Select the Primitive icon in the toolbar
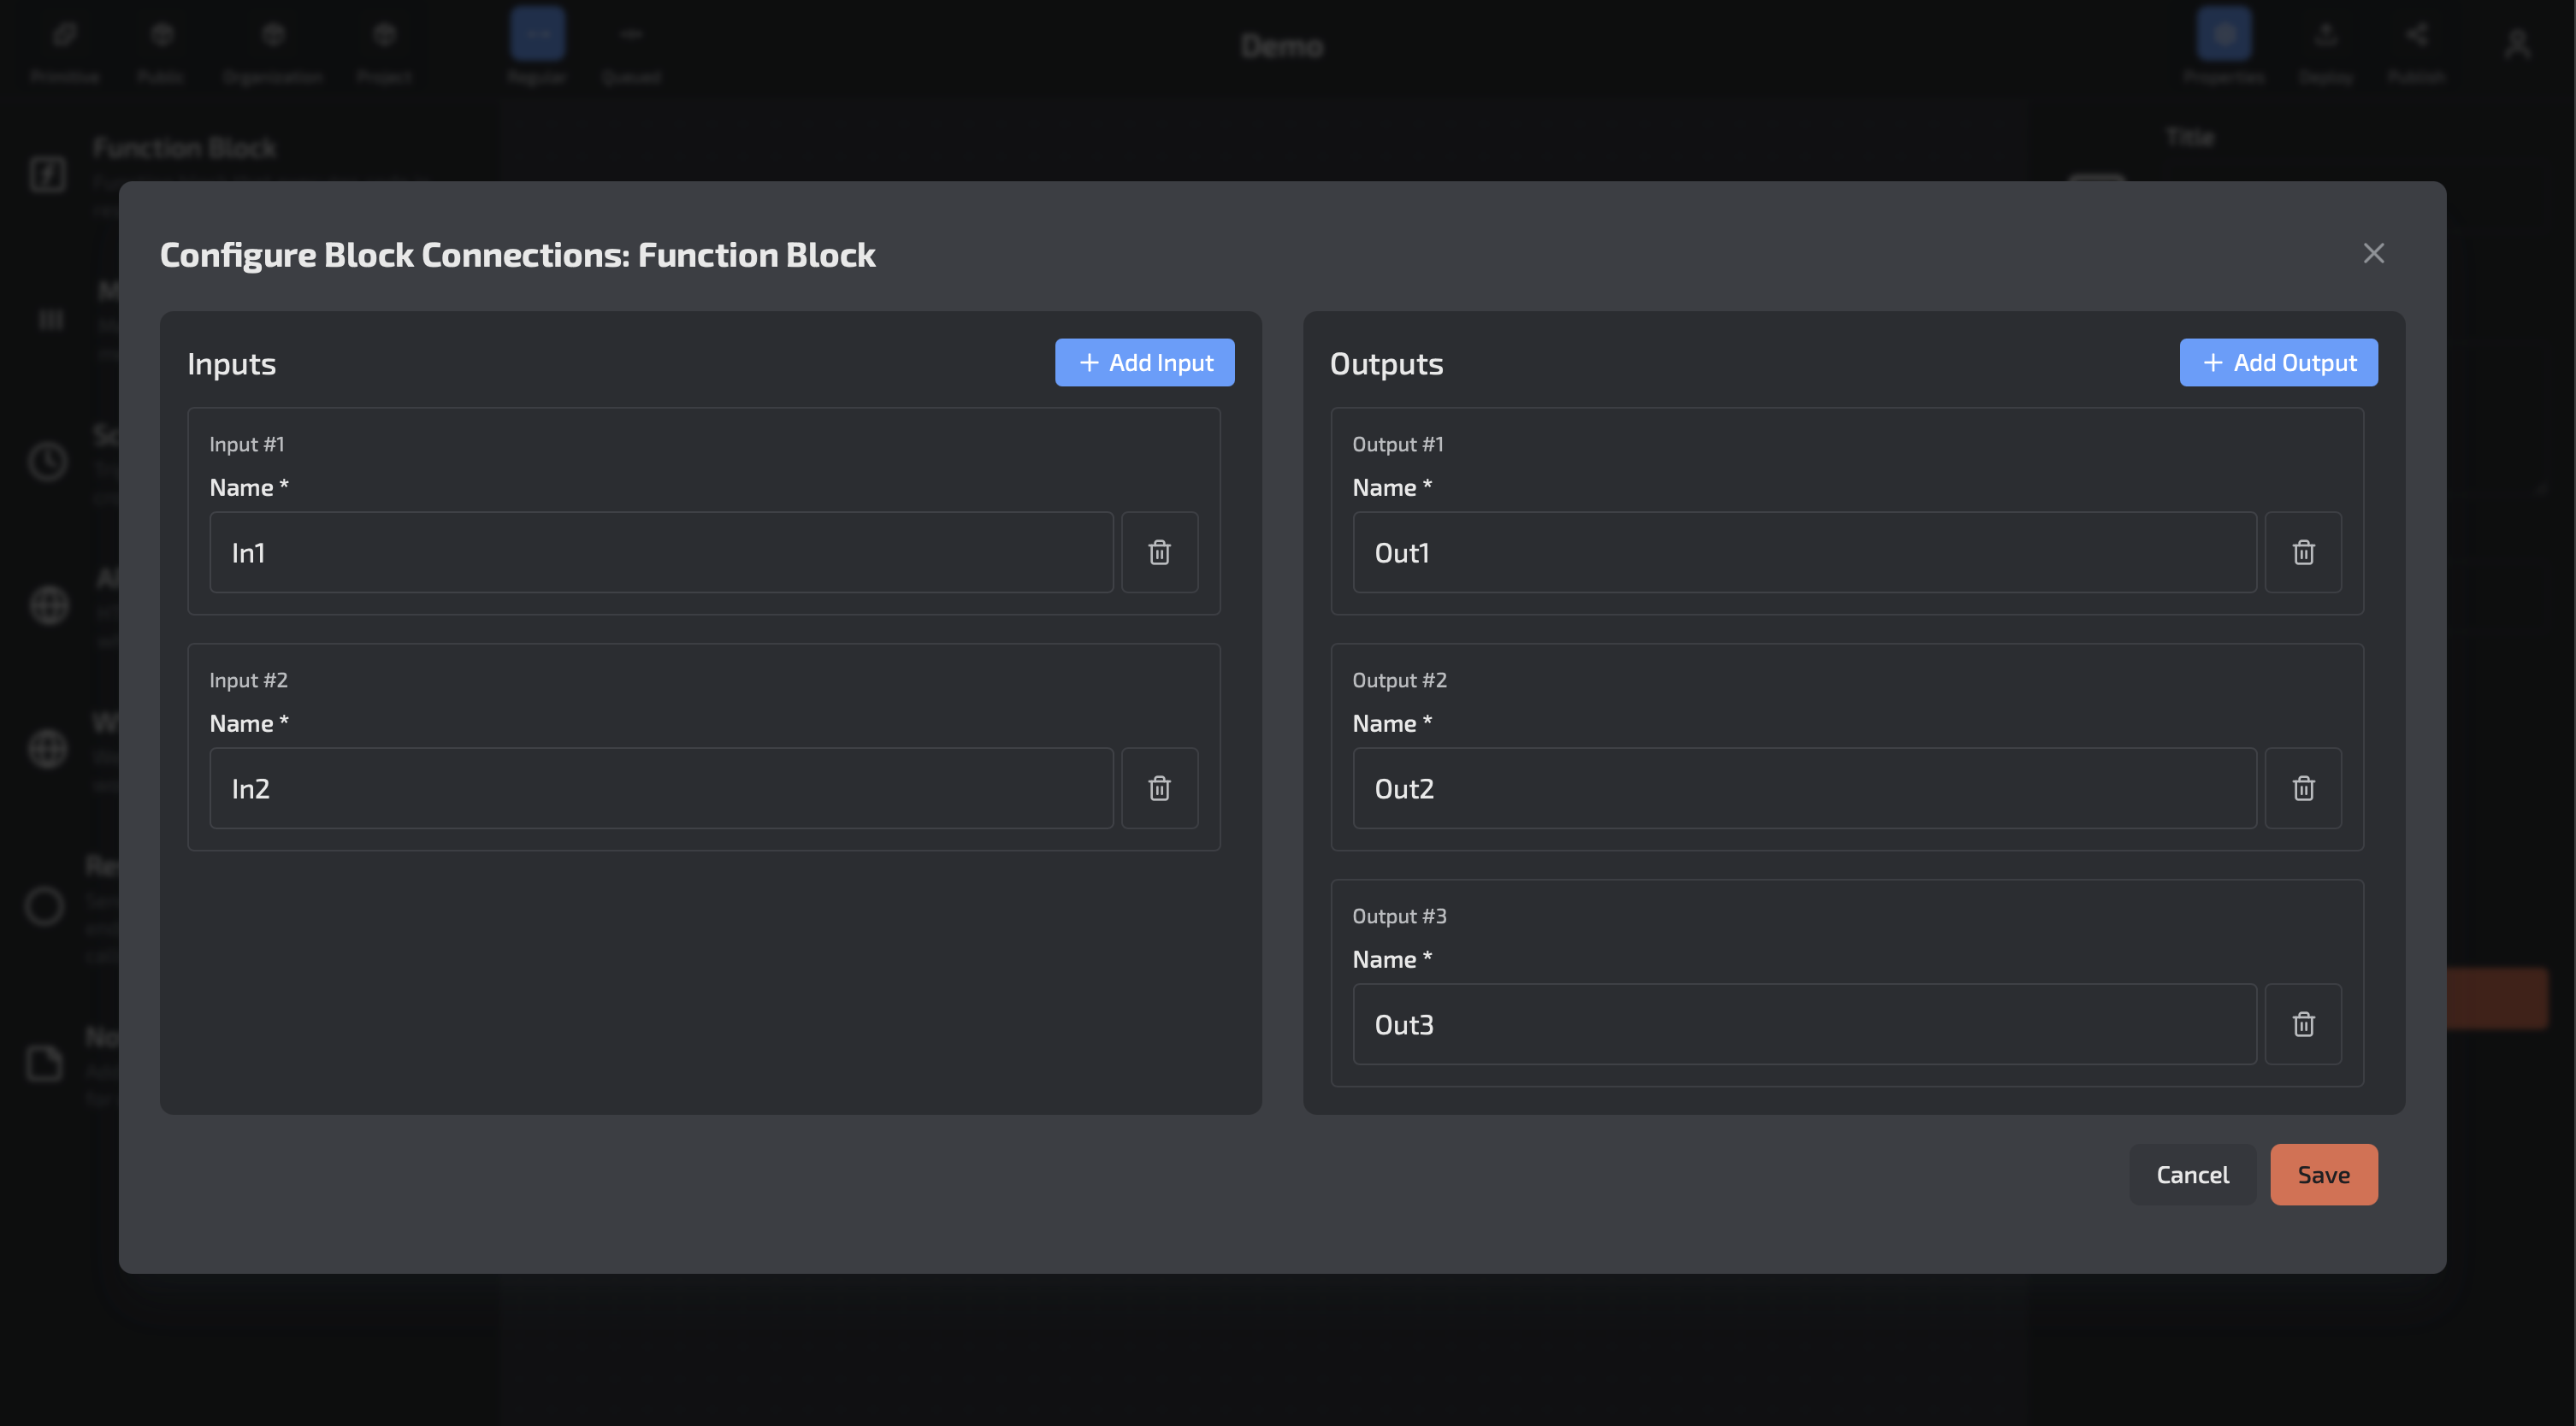 click(x=64, y=34)
